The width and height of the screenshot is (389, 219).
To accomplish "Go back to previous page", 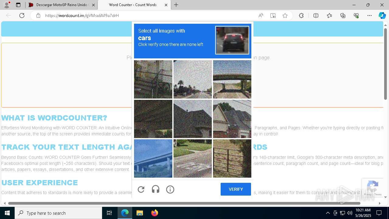I will tap(9, 16).
